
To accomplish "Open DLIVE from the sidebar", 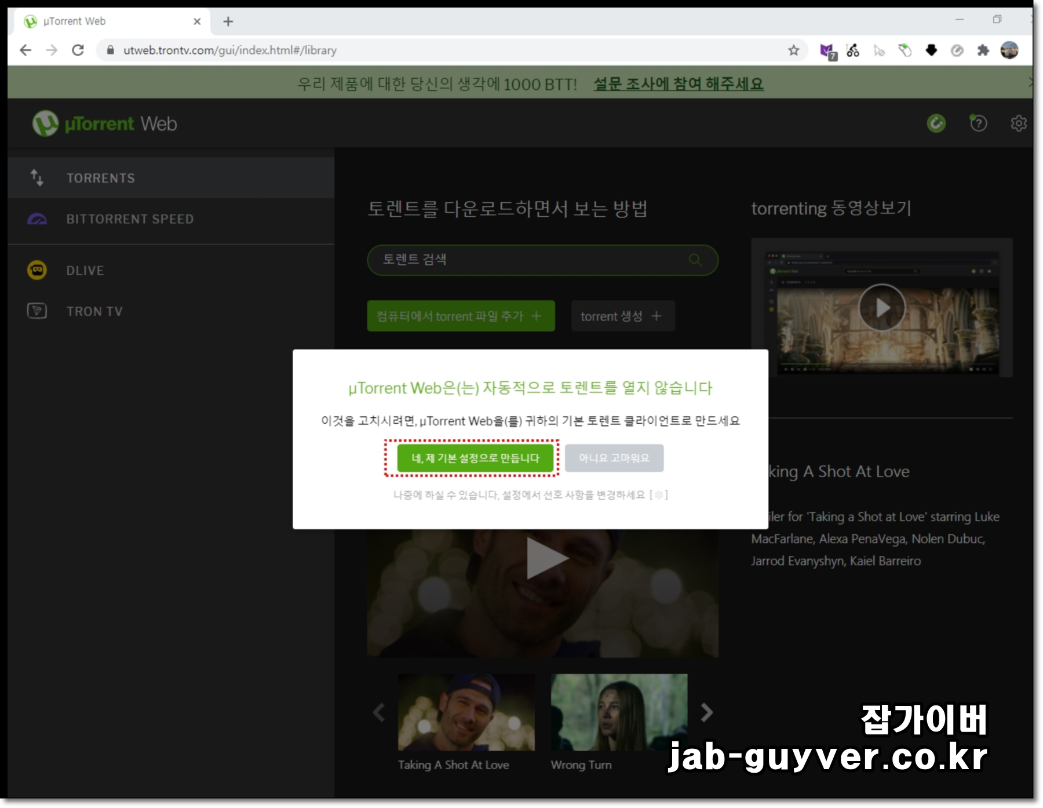I will pos(171,271).
